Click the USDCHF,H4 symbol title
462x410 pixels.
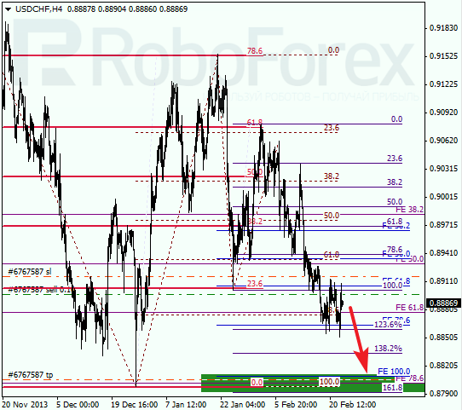[39, 9]
